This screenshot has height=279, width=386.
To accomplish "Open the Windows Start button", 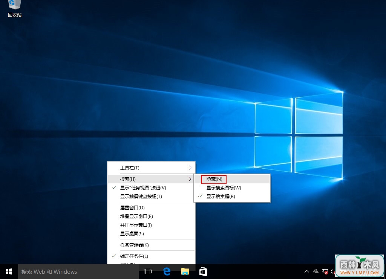I will pos(9,271).
